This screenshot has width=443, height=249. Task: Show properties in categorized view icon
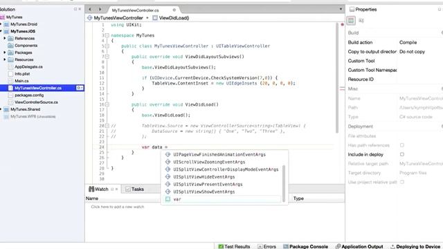[x=351, y=20]
